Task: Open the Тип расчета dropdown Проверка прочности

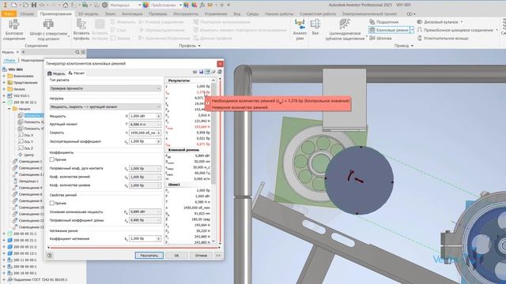Action: 105,88
